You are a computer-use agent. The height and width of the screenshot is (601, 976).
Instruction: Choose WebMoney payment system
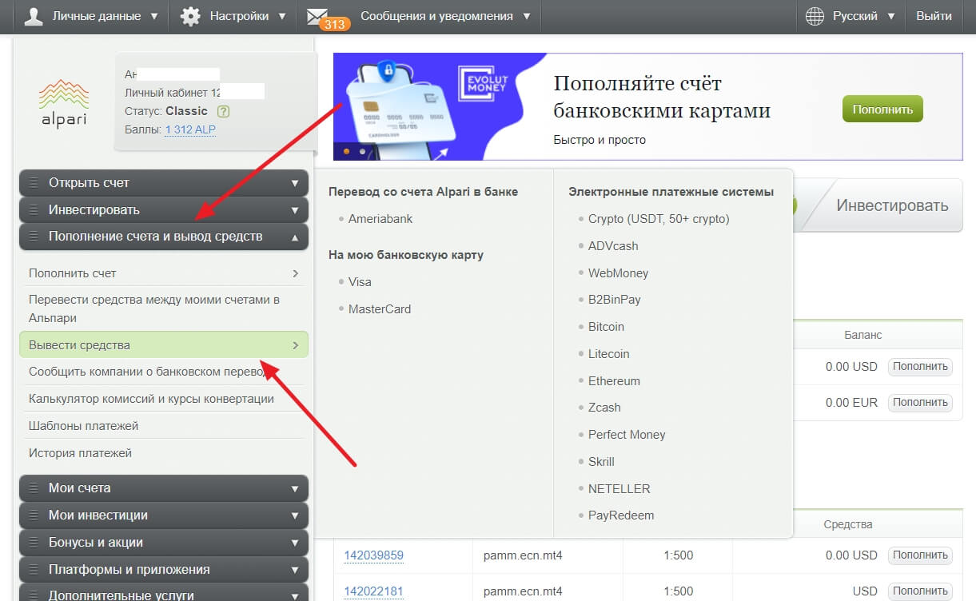[x=618, y=273]
